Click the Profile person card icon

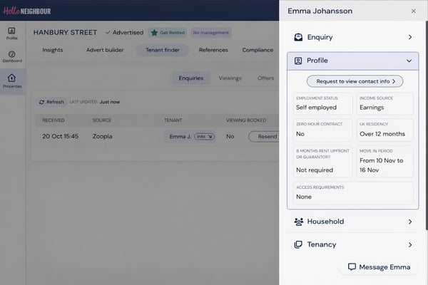(298, 61)
